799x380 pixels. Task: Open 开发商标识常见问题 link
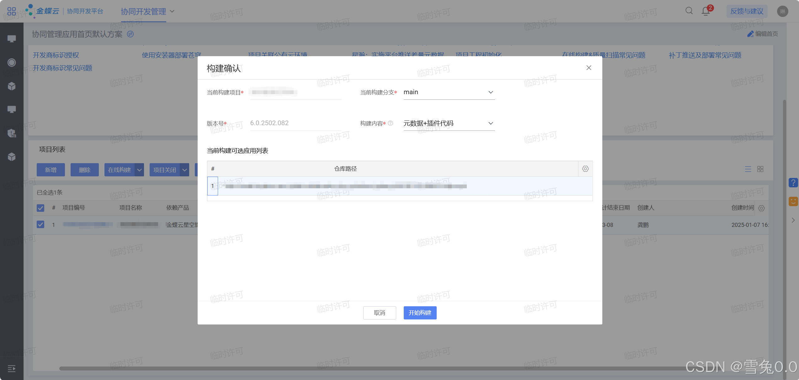tap(62, 68)
